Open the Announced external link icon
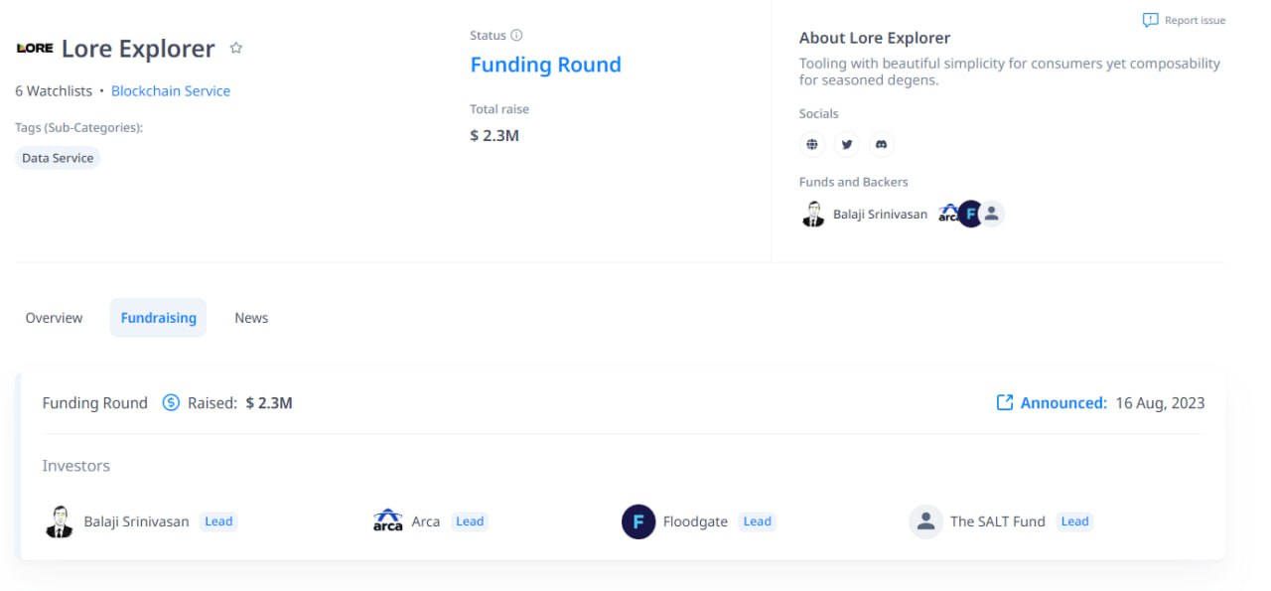The width and height of the screenshot is (1271, 591). 1004,402
